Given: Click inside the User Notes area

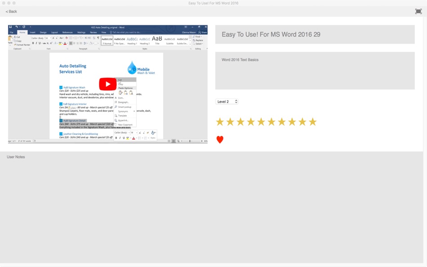Looking at the screenshot, I should point(211,207).
